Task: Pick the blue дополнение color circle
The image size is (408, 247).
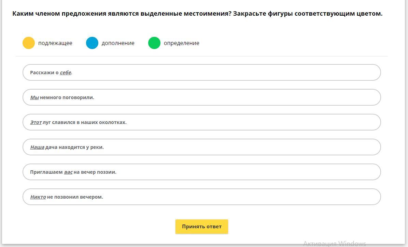Action: pyautogui.click(x=92, y=43)
